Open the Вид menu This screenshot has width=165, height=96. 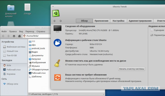pos(21,31)
